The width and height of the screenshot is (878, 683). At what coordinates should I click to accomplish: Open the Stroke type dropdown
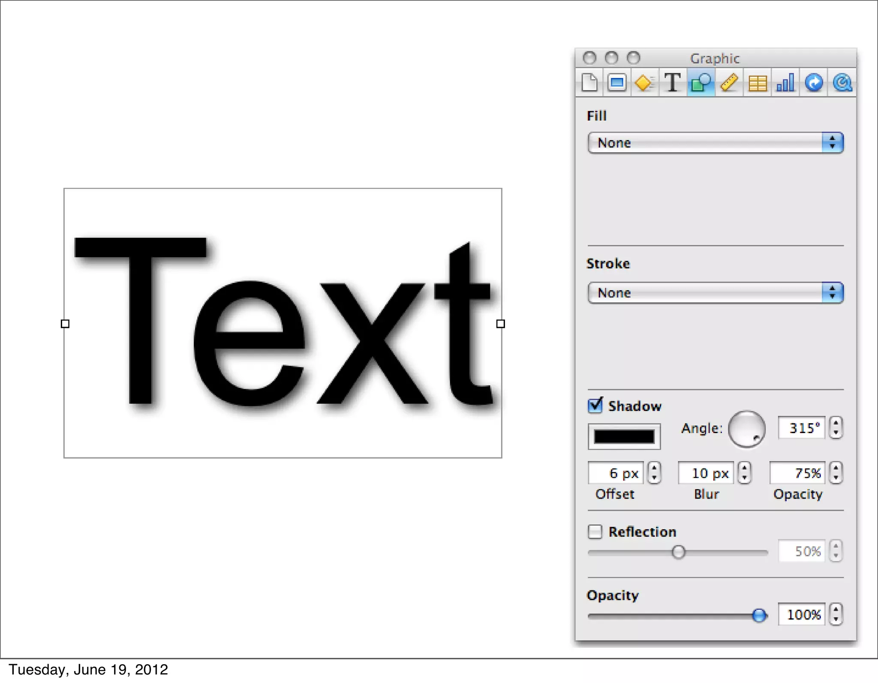pos(715,293)
